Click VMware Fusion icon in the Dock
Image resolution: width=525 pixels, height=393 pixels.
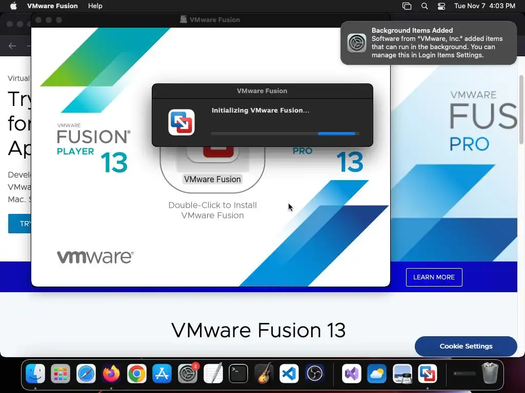(x=428, y=374)
